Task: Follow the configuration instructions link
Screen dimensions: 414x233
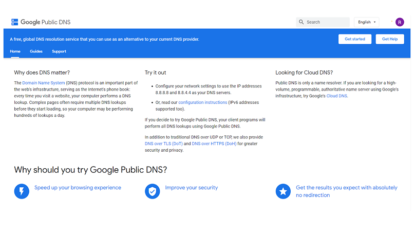Action: [203, 102]
